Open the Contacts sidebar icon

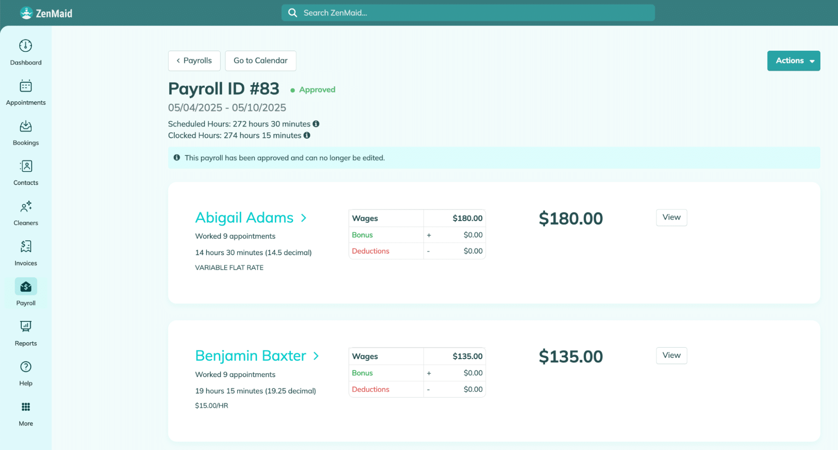26,167
